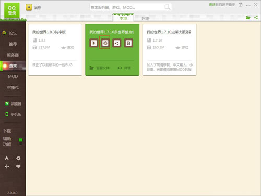Click the disk size icon beside 160.3M
This screenshot has width=261, height=196.
149,47
